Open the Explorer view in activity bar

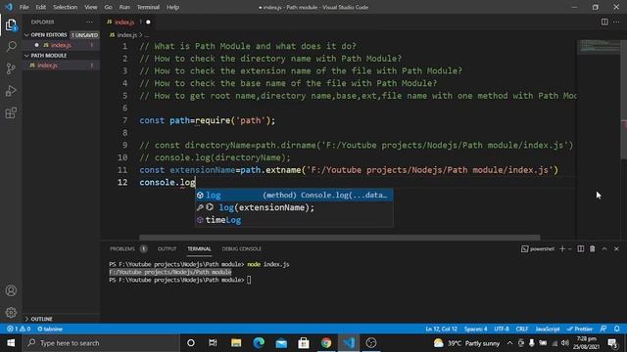(11, 24)
